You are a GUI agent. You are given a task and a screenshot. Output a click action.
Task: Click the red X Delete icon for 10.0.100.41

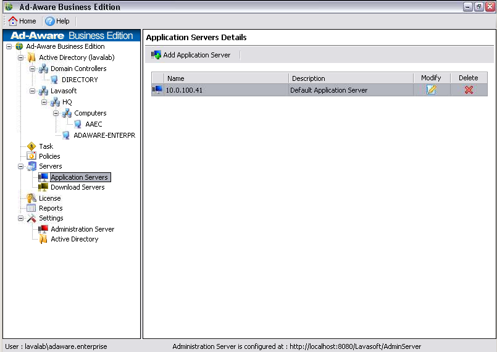[x=469, y=90]
